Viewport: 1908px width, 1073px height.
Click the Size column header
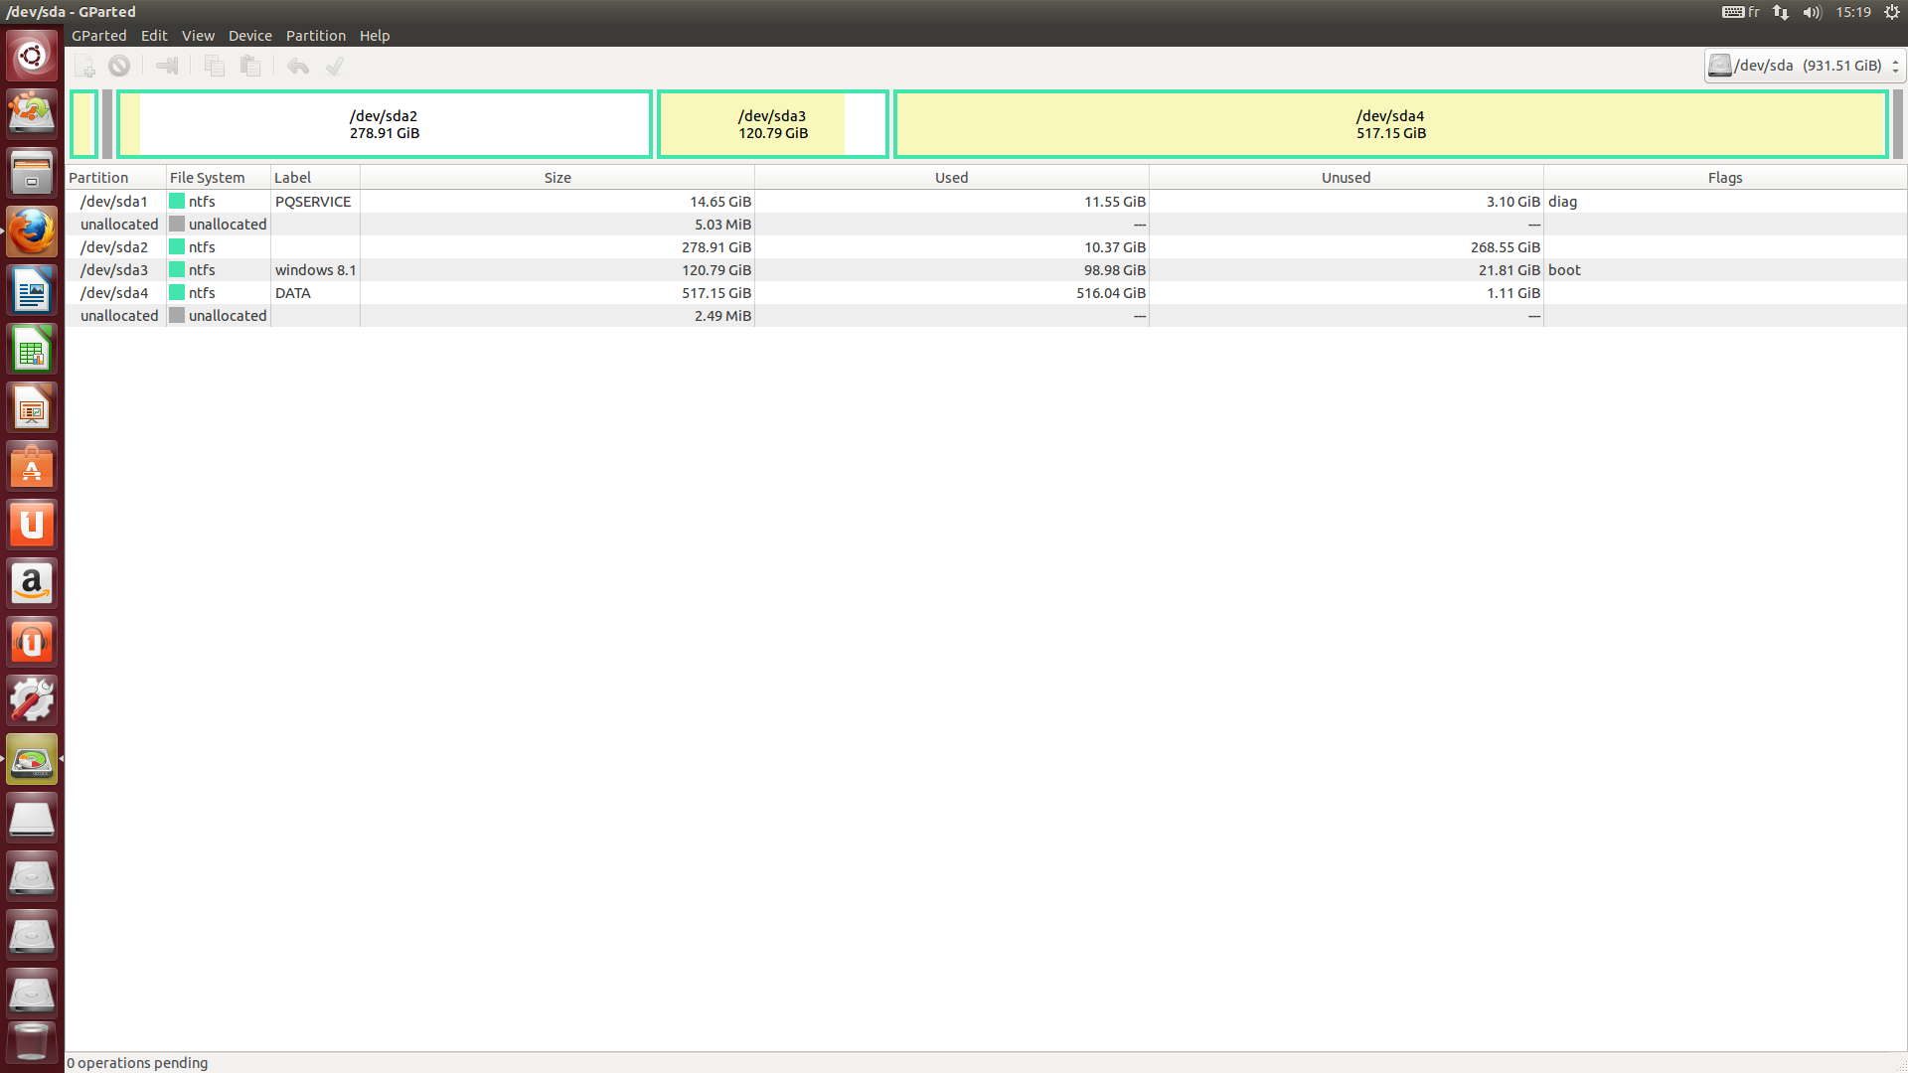tap(556, 178)
